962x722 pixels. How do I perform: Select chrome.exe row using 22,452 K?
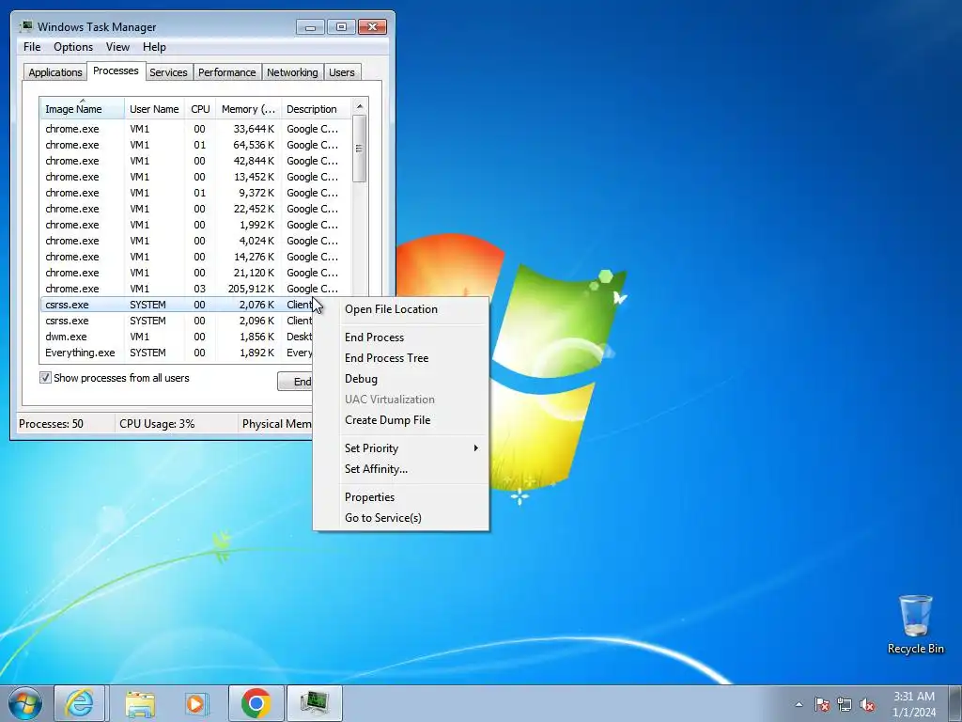pos(195,209)
